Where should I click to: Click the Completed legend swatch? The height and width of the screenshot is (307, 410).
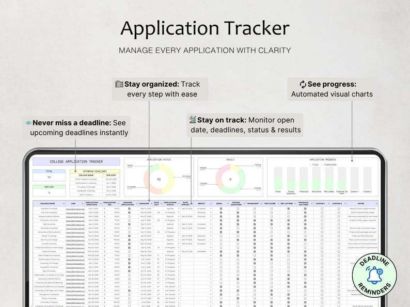322,165
